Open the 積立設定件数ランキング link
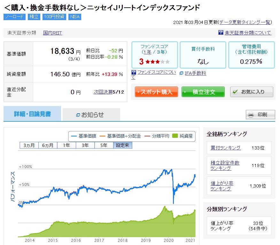Image resolution: width=280 pixels, height=245 pixels. pyautogui.click(x=225, y=165)
